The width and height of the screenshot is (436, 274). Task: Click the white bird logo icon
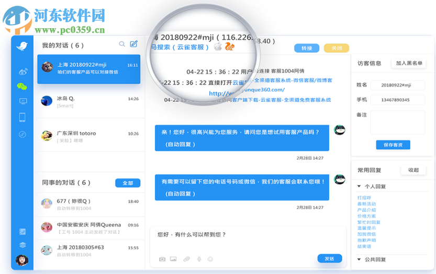(22, 46)
